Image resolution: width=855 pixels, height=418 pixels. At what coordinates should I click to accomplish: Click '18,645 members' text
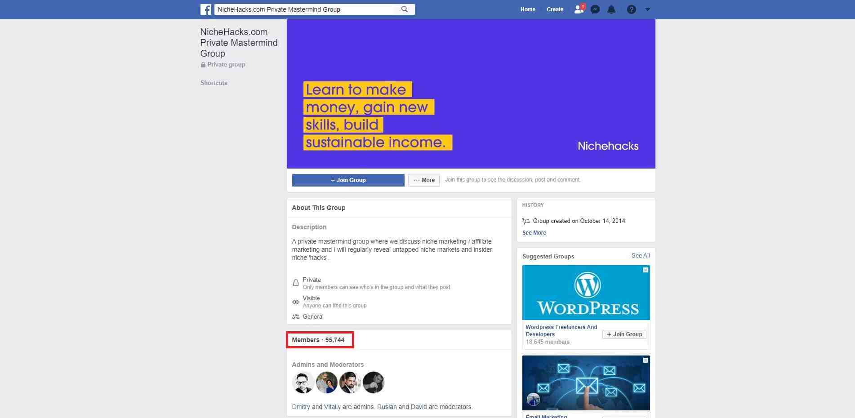point(548,342)
